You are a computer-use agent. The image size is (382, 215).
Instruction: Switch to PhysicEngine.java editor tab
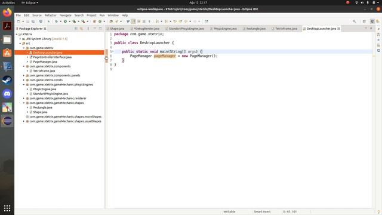(223, 29)
